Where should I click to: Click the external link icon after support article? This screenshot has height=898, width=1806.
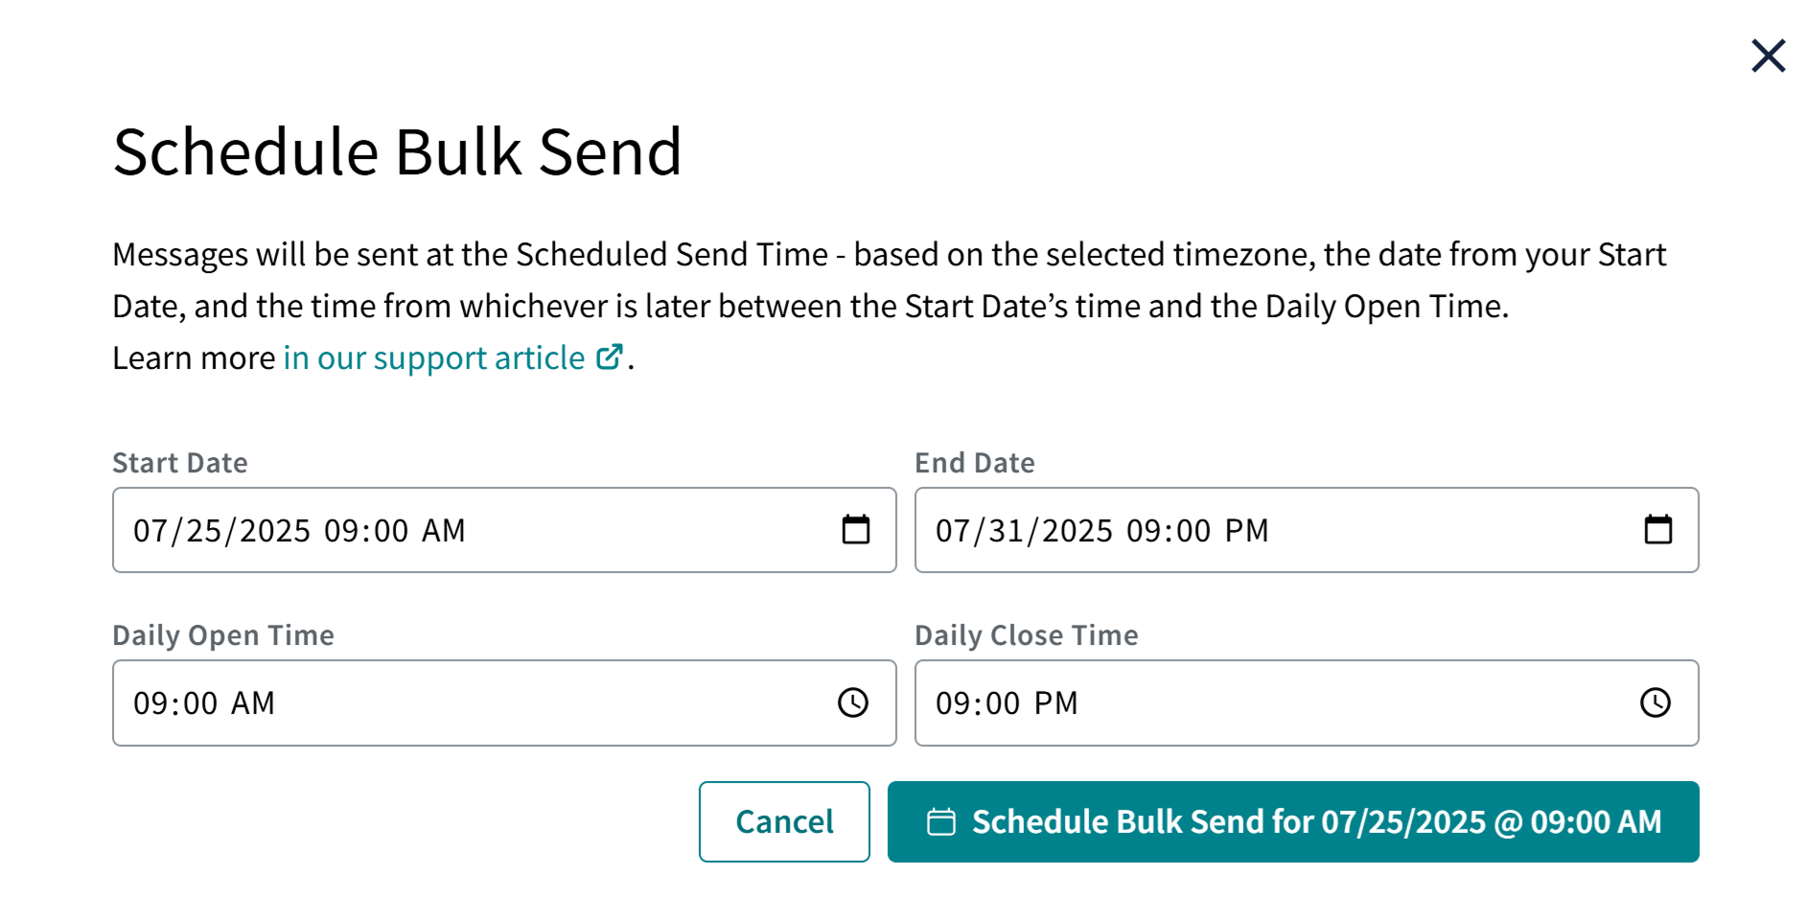(610, 356)
